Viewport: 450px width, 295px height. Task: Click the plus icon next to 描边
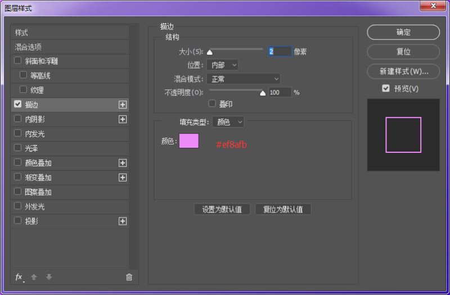tap(123, 105)
